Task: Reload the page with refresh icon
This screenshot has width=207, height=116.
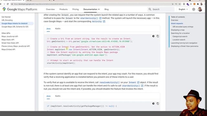Action: point(8,4)
